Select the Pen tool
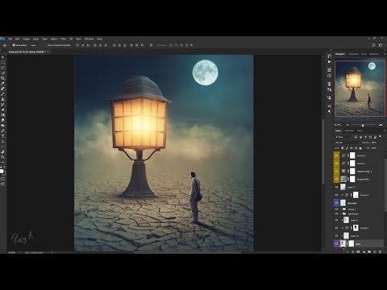387x290 pixels. (2, 130)
